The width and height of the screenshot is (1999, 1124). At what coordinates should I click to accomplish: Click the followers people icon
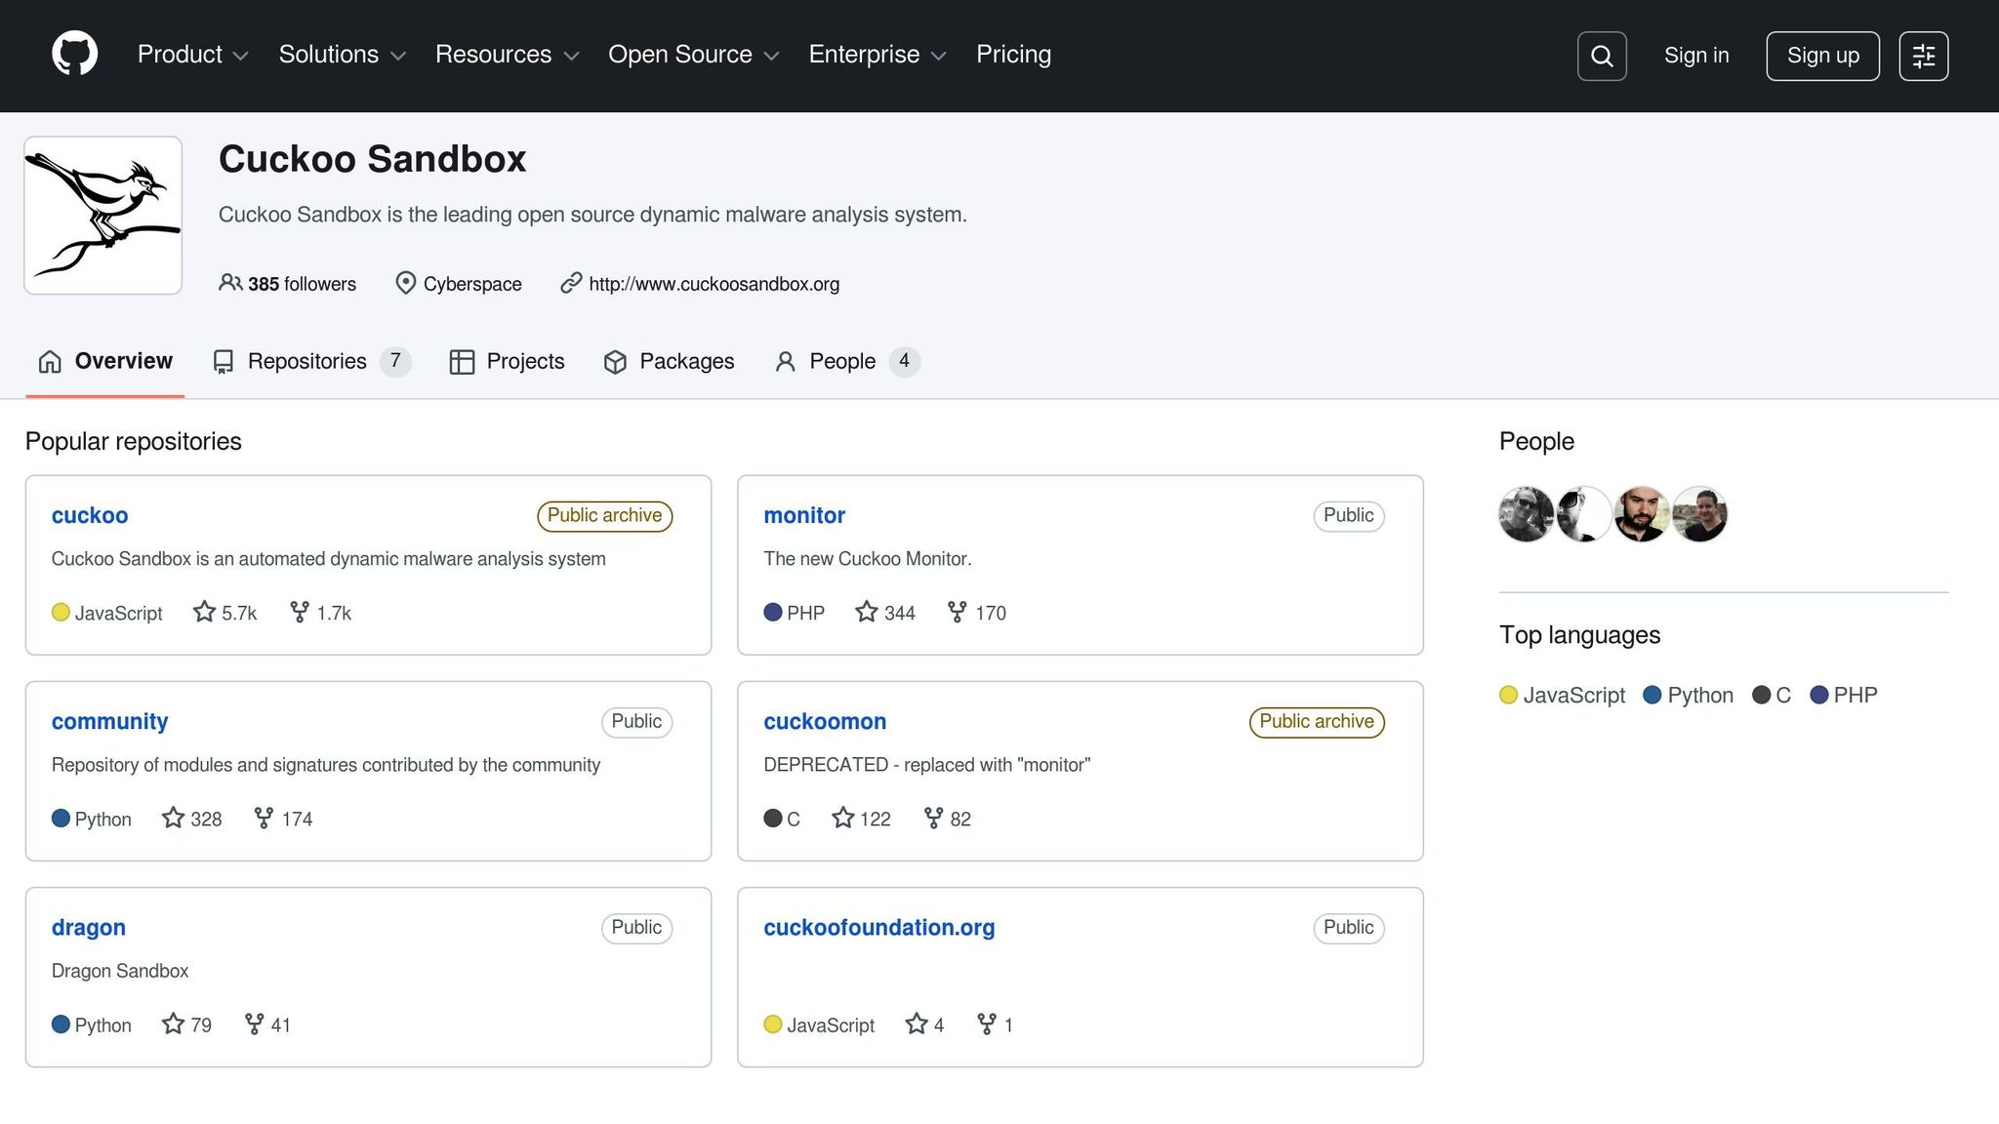point(230,283)
